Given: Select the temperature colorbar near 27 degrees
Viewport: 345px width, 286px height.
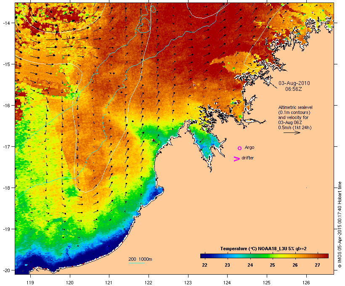Looking at the screenshot, I should point(317,256).
